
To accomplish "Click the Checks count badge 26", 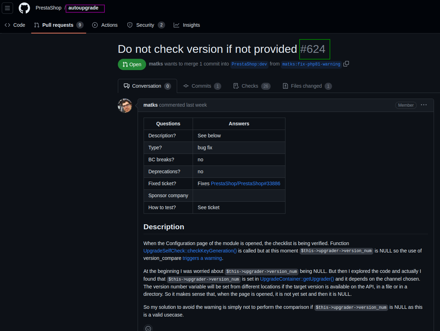I will tap(266, 86).
